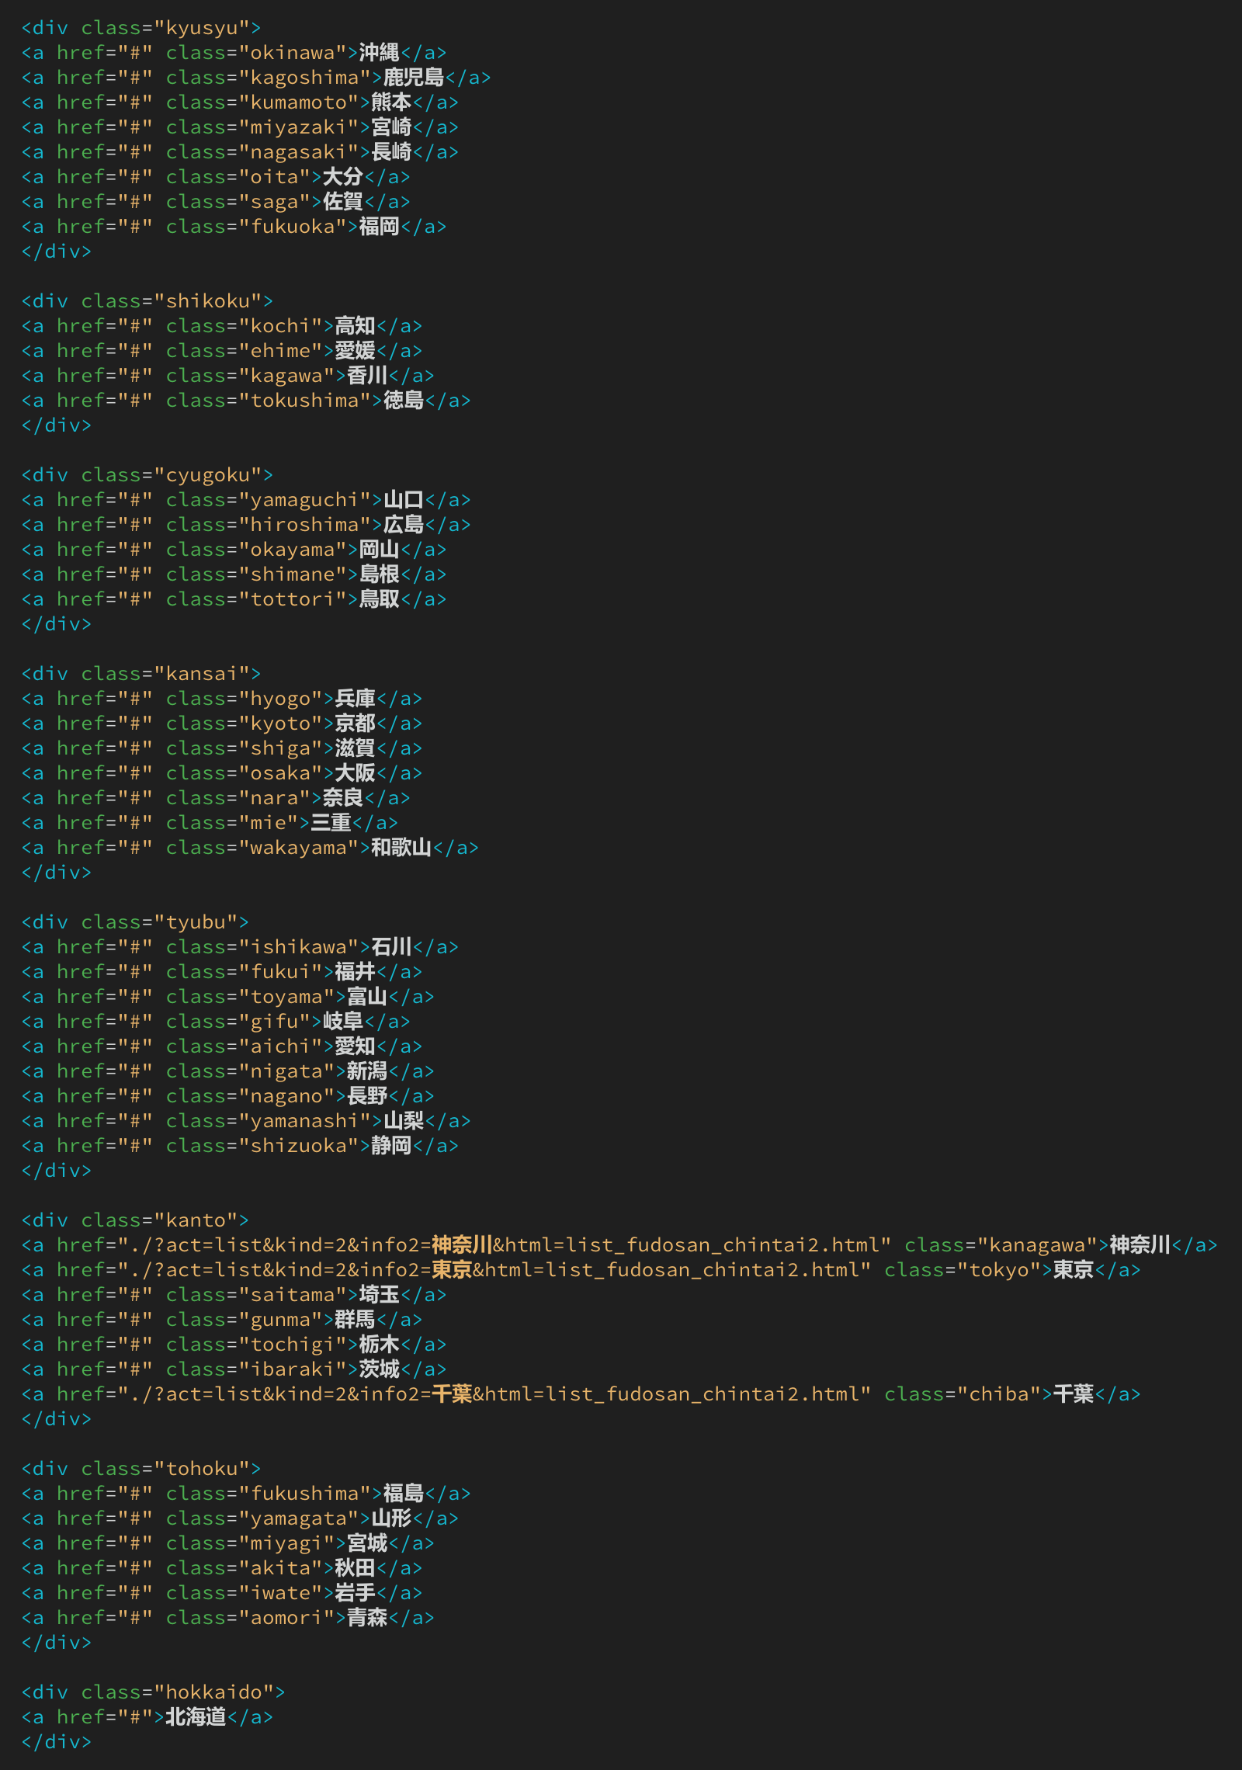Click the kumamoto 熊本 line
Viewport: 1242px width, 1770px height.
pos(240,102)
